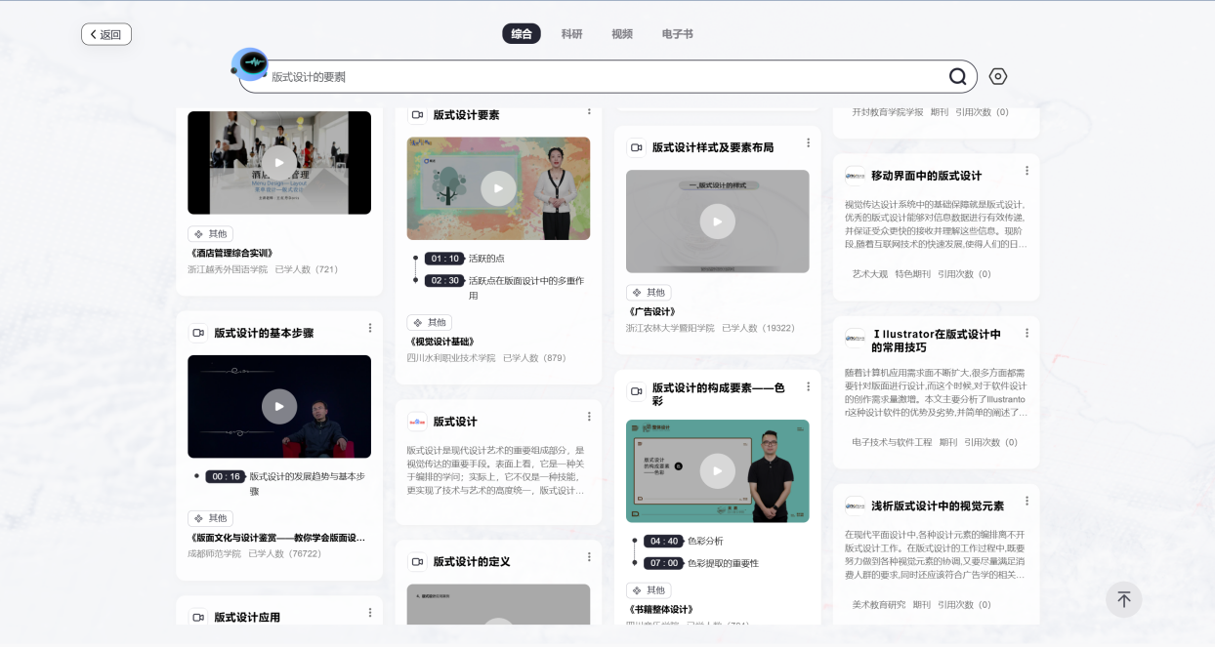Screen dimensions: 1215x647
Task: Click video camera icon beside 版式设计要素
Action: click(x=417, y=115)
